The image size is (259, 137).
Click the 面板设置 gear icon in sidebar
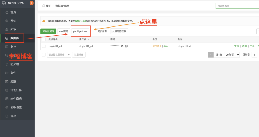pos(7,107)
